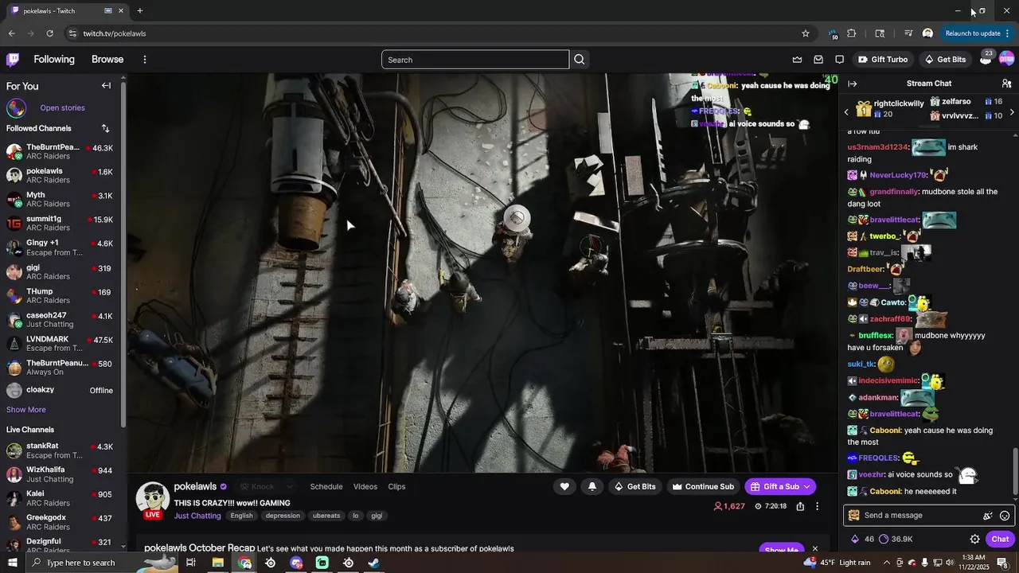
Task: Open pokelawls profile avatar
Action: (x=153, y=497)
